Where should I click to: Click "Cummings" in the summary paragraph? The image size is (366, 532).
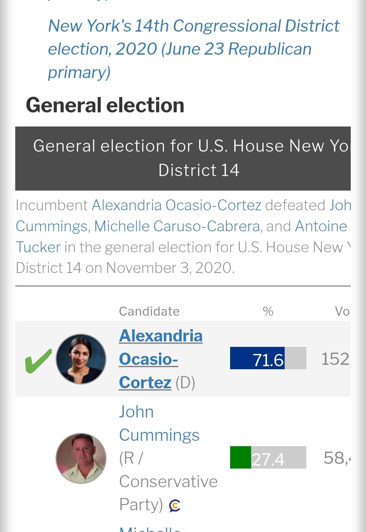point(52,226)
